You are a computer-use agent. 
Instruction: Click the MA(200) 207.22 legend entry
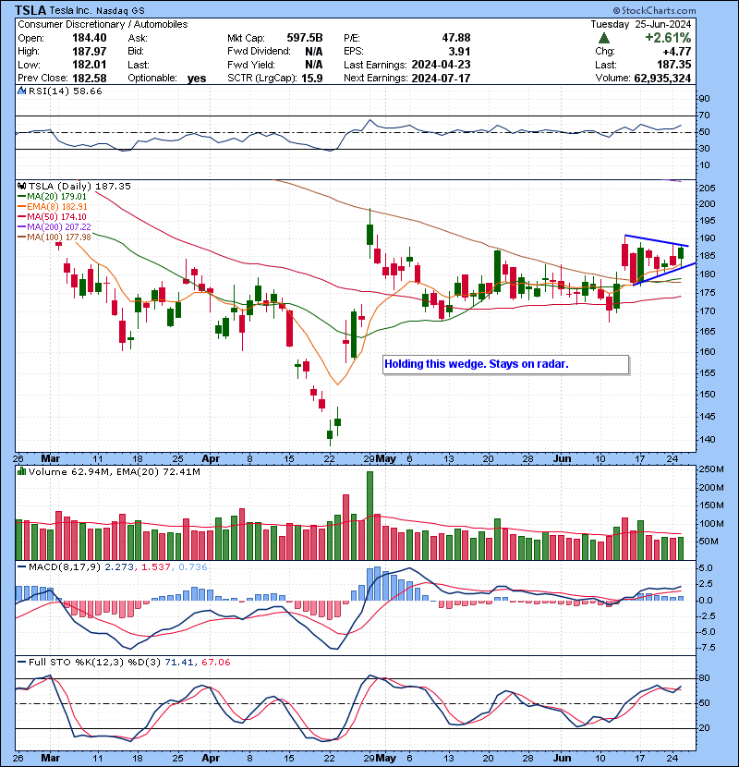click(54, 227)
